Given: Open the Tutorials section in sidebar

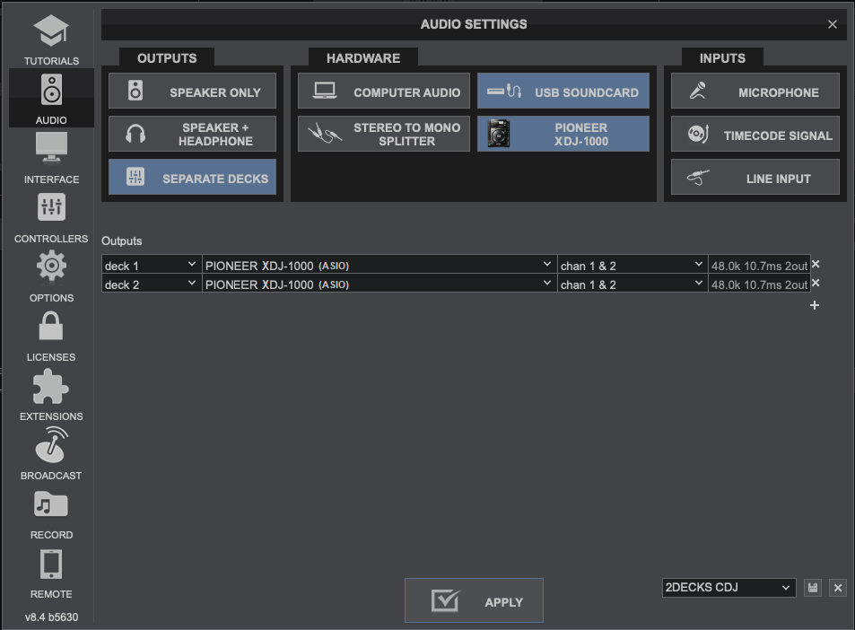Looking at the screenshot, I should tap(51, 39).
